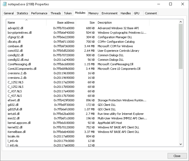This screenshot has width=189, height=161.
Task: Sort by Base address column header
Action: point(61,23)
